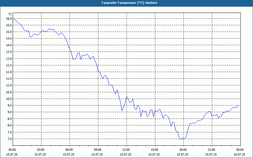Click the '15,0' y-axis value
Image resolution: width=253 pixels, height=158 pixels.
[x=9, y=32]
